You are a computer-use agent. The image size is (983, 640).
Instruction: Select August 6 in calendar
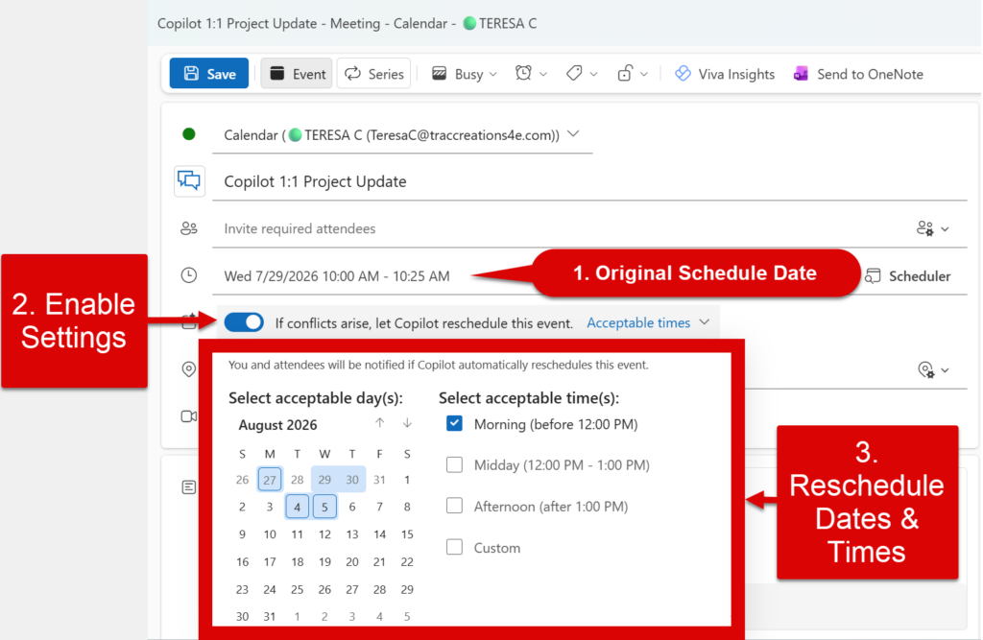click(x=352, y=507)
